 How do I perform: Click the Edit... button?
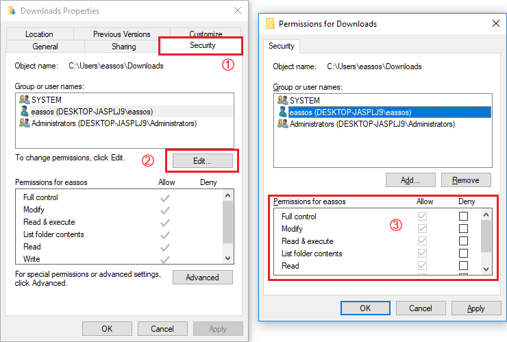tap(202, 161)
